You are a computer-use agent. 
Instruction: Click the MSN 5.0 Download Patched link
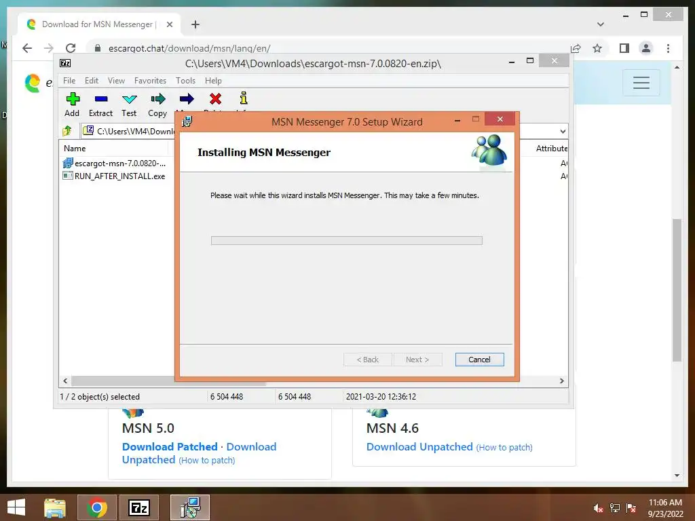170,446
